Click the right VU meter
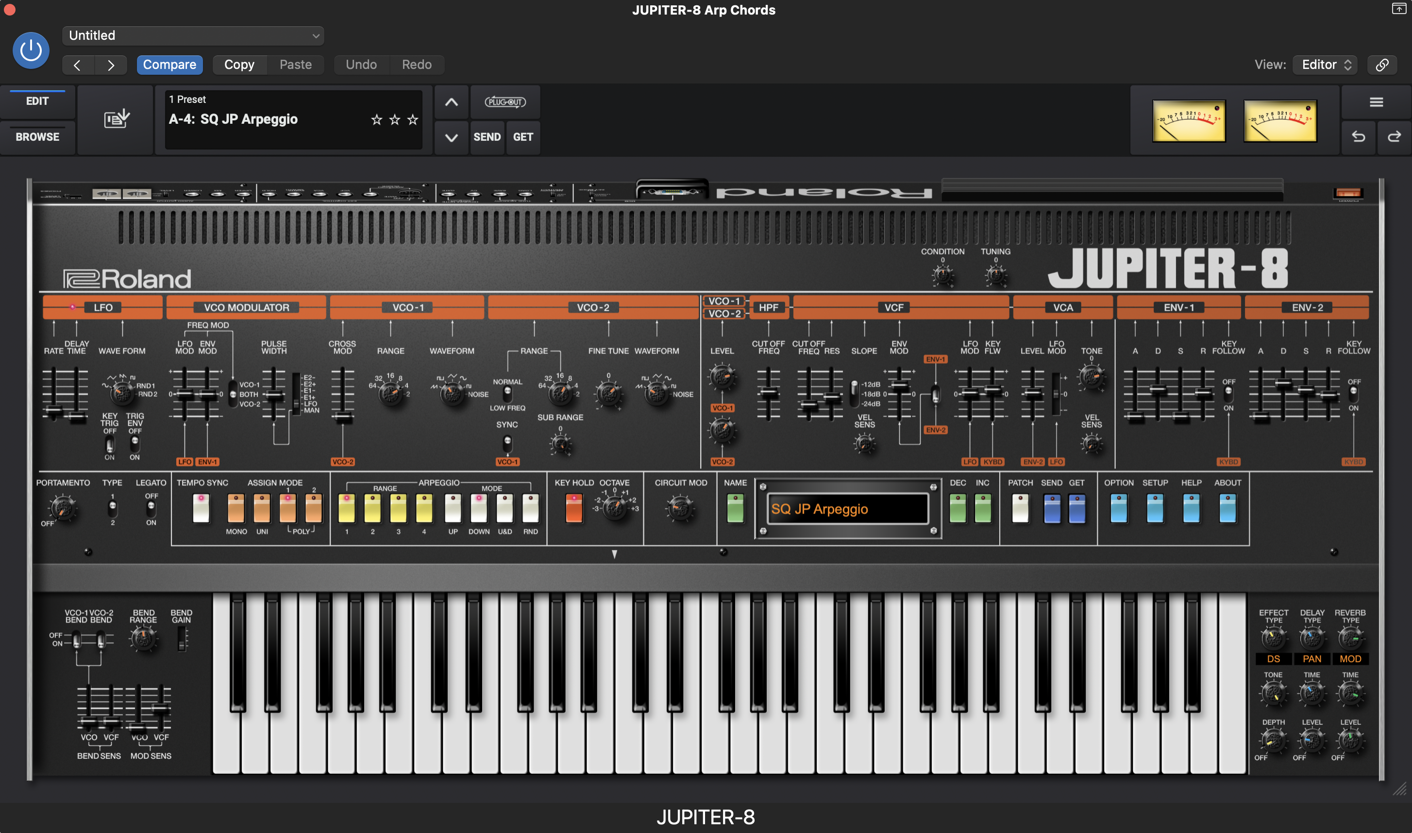This screenshot has height=833, width=1412. tap(1280, 121)
